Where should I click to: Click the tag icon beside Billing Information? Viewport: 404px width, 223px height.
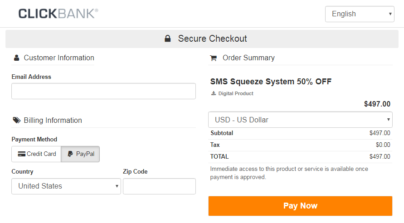point(17,121)
